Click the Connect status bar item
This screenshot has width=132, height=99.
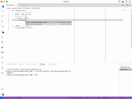pos(18,98)
